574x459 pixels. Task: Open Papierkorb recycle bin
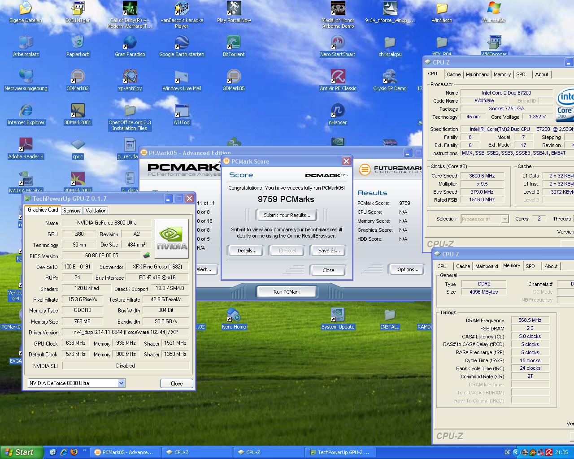pyautogui.click(x=78, y=46)
